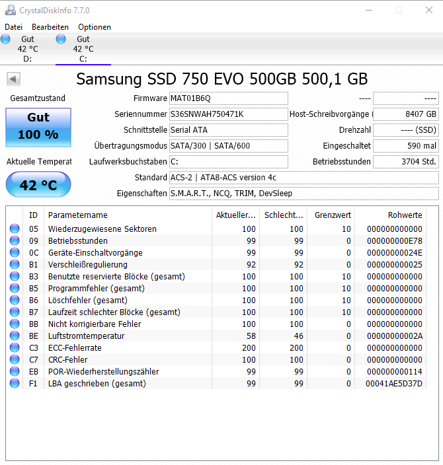Click status orb for Laufzeit schlechter Blöcke row
The width and height of the screenshot is (443, 465).
click(x=15, y=312)
